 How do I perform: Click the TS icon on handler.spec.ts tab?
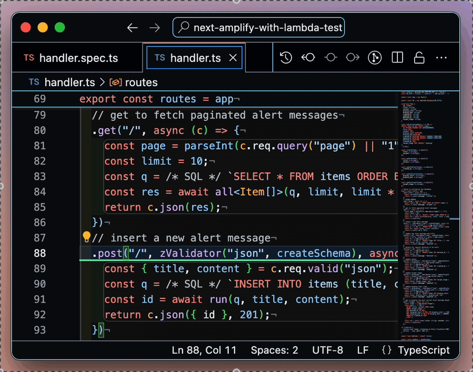click(29, 57)
